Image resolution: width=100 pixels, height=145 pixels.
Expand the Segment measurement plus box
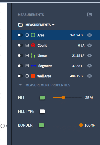pyautogui.click(x=27, y=66)
